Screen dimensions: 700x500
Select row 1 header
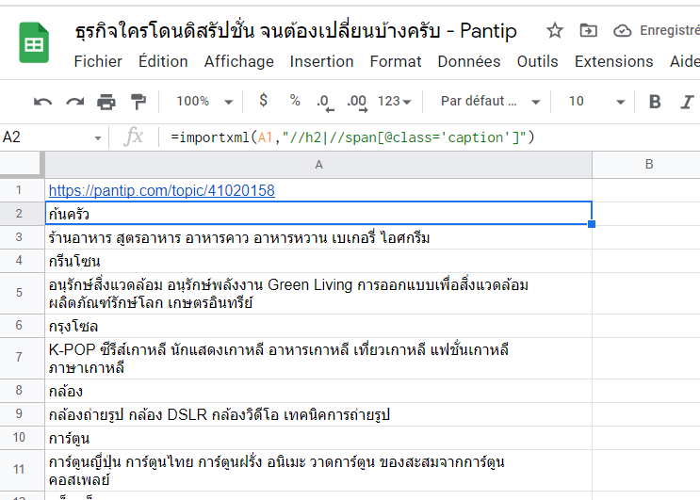(x=22, y=190)
